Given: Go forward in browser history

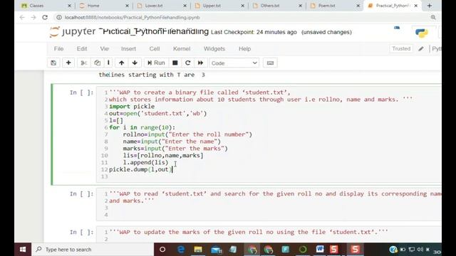Looking at the screenshot, I should [x=33, y=17].
